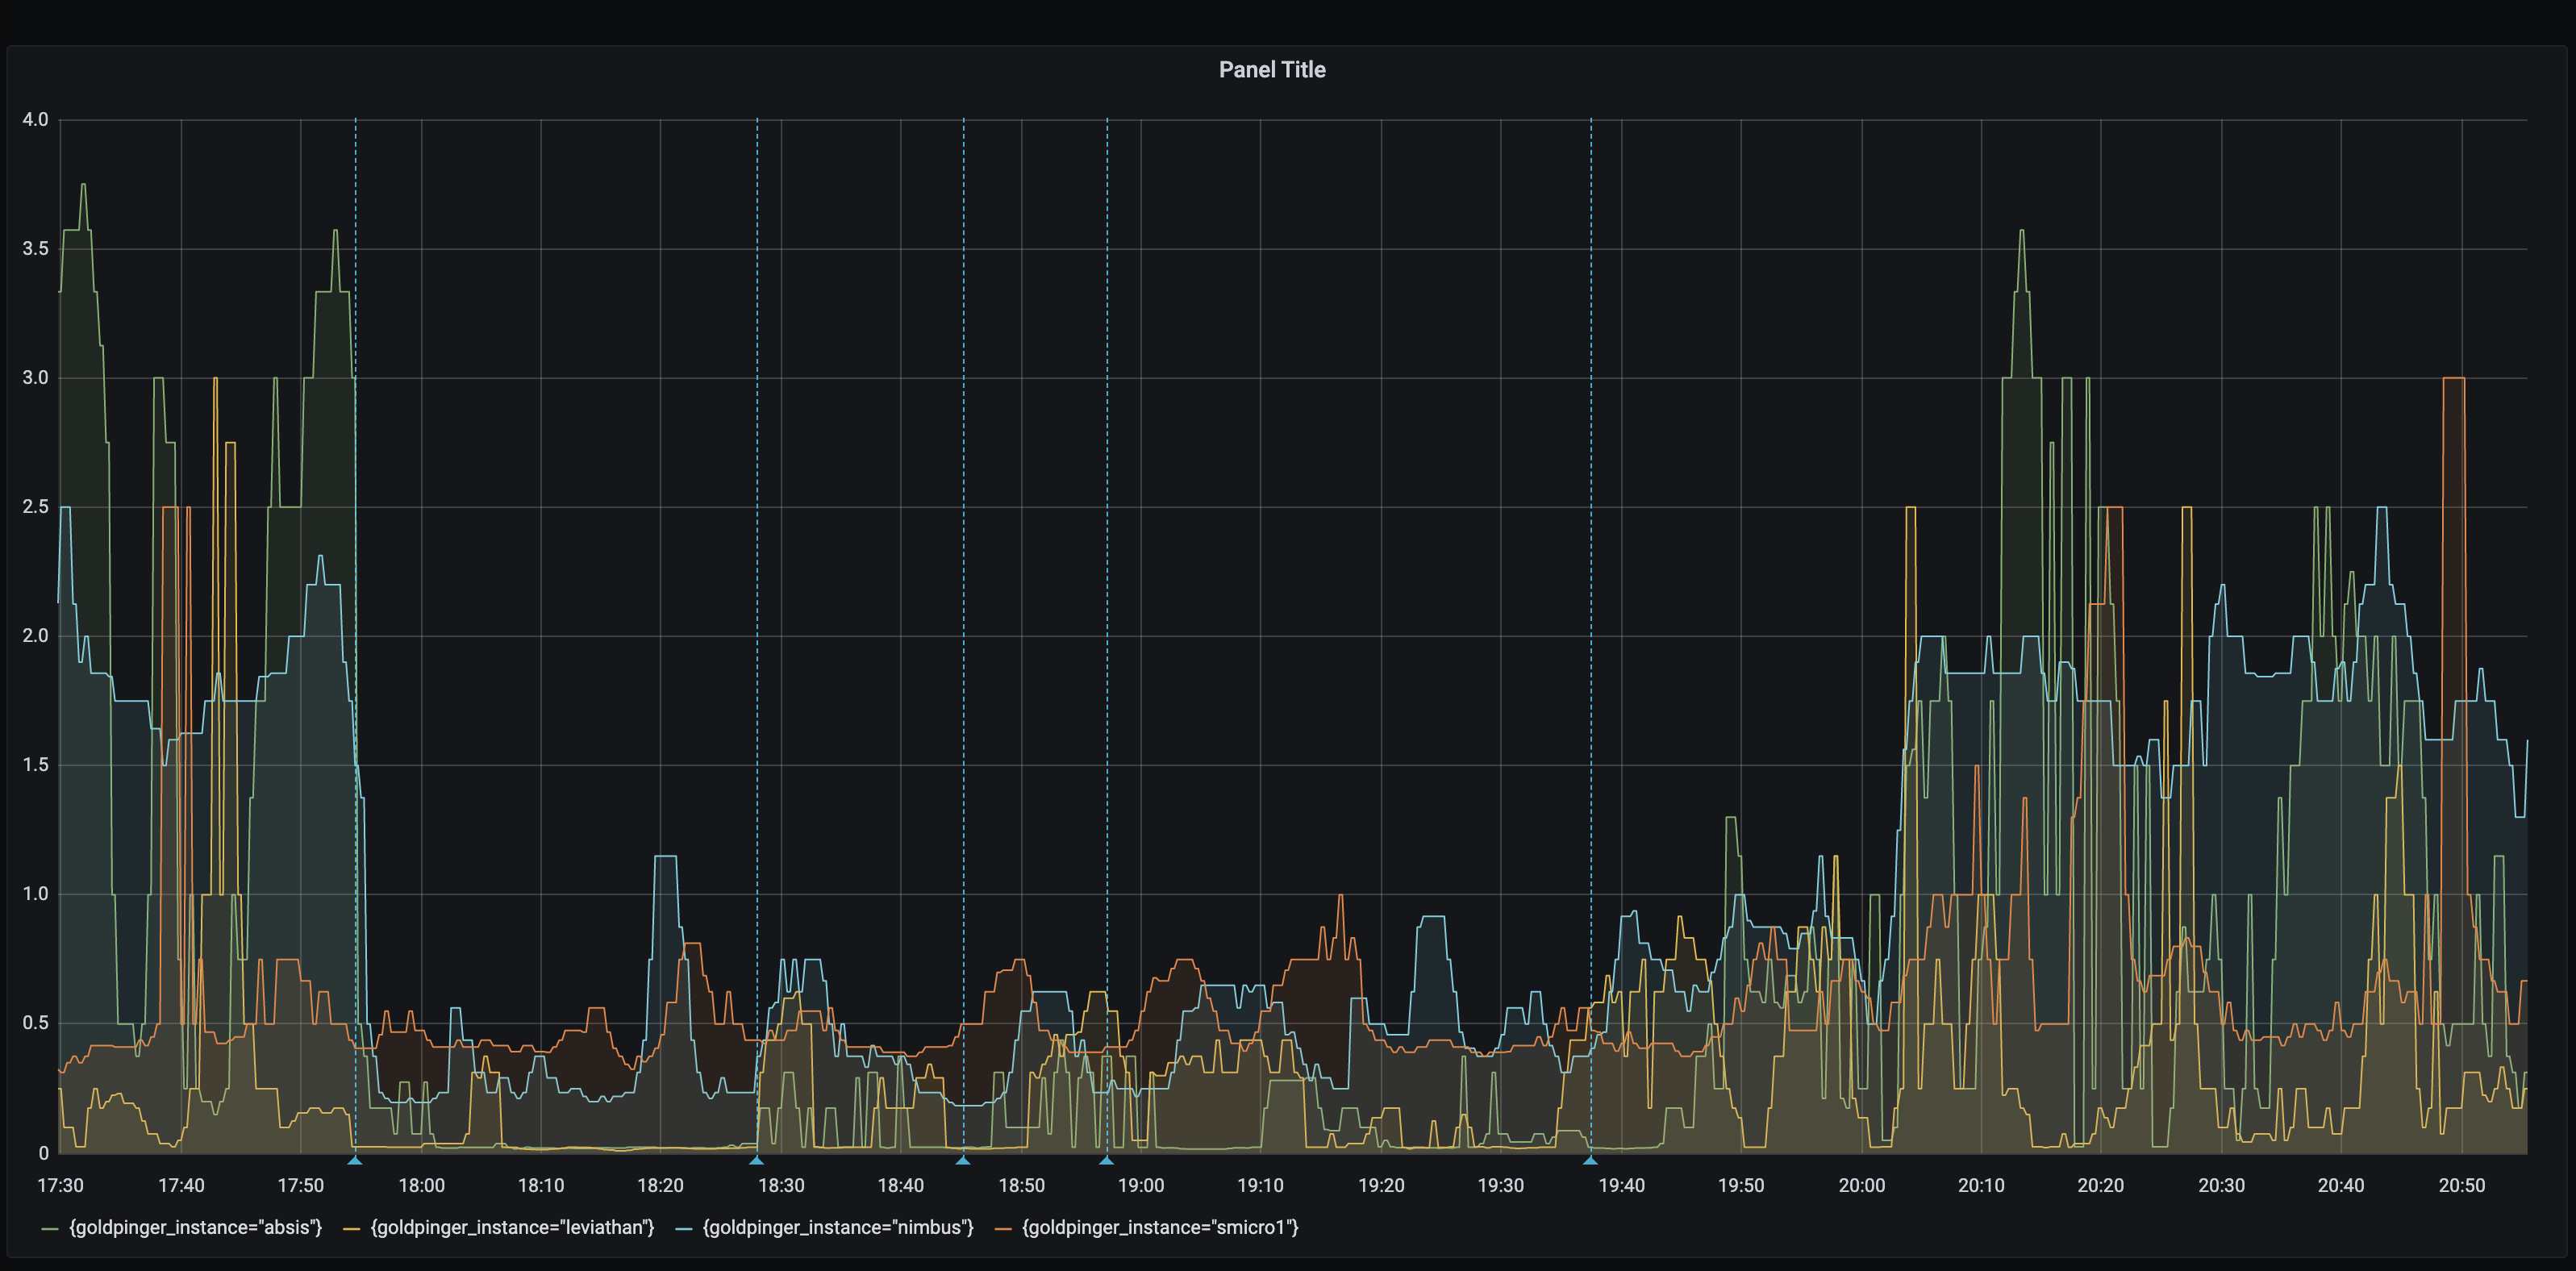Click annotation triangle marker just before 18:30
This screenshot has width=2576, height=1271.
tap(756, 1160)
